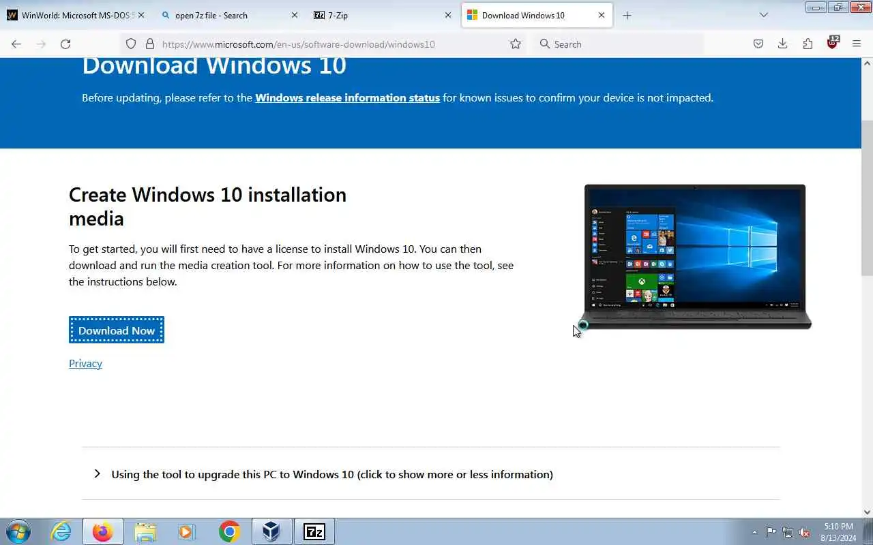Open the Windows Start menu
873x545 pixels.
[18, 531]
